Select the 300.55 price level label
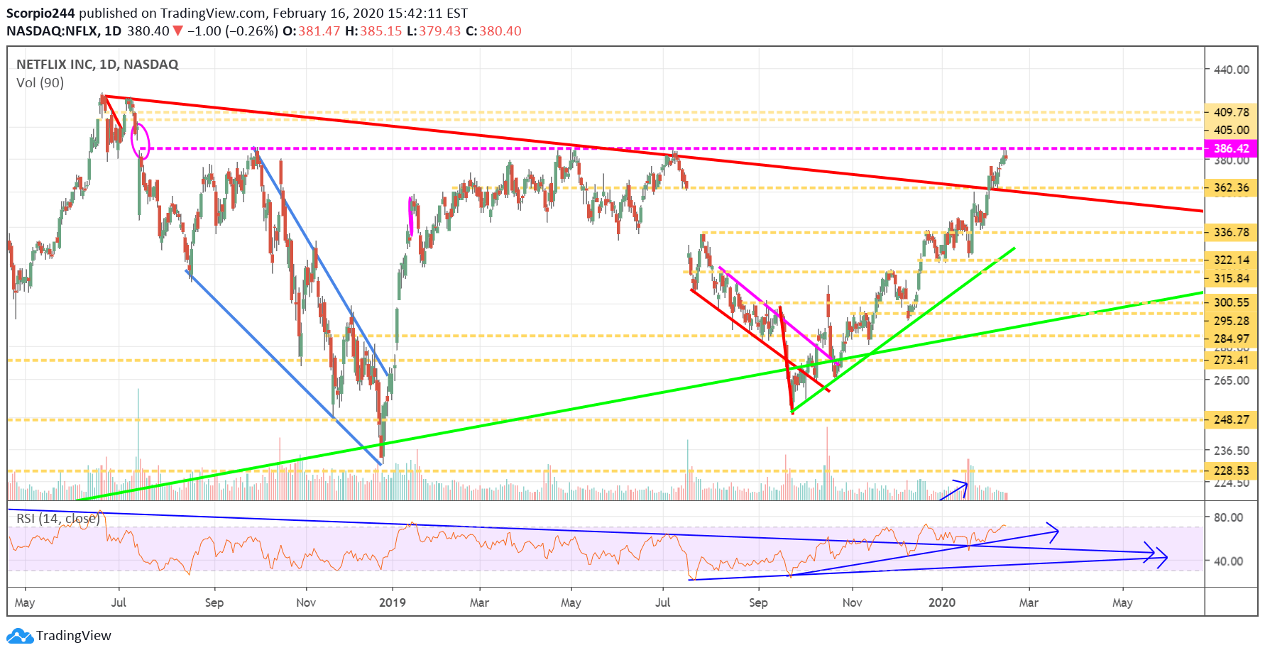Screen dimensions: 1265x655 click(x=1231, y=302)
